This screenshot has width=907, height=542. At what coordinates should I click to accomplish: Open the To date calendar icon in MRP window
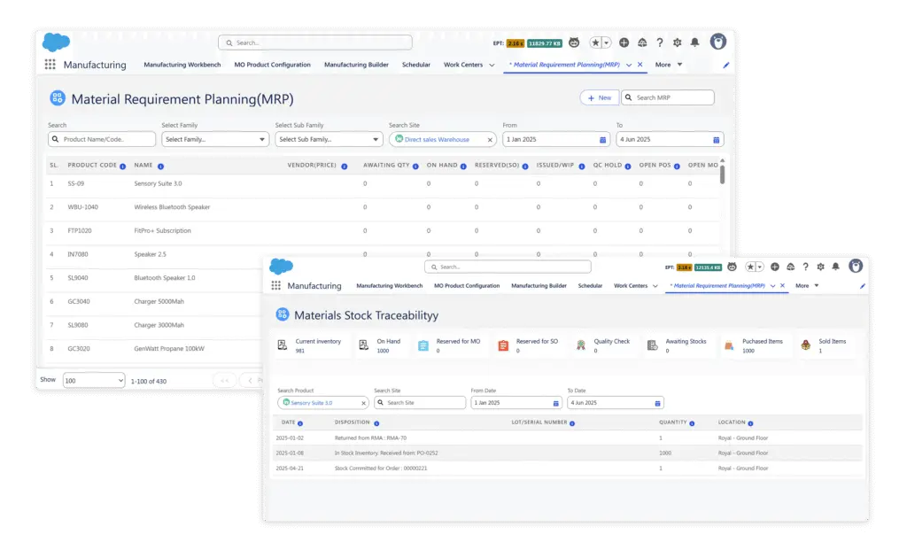pos(716,139)
